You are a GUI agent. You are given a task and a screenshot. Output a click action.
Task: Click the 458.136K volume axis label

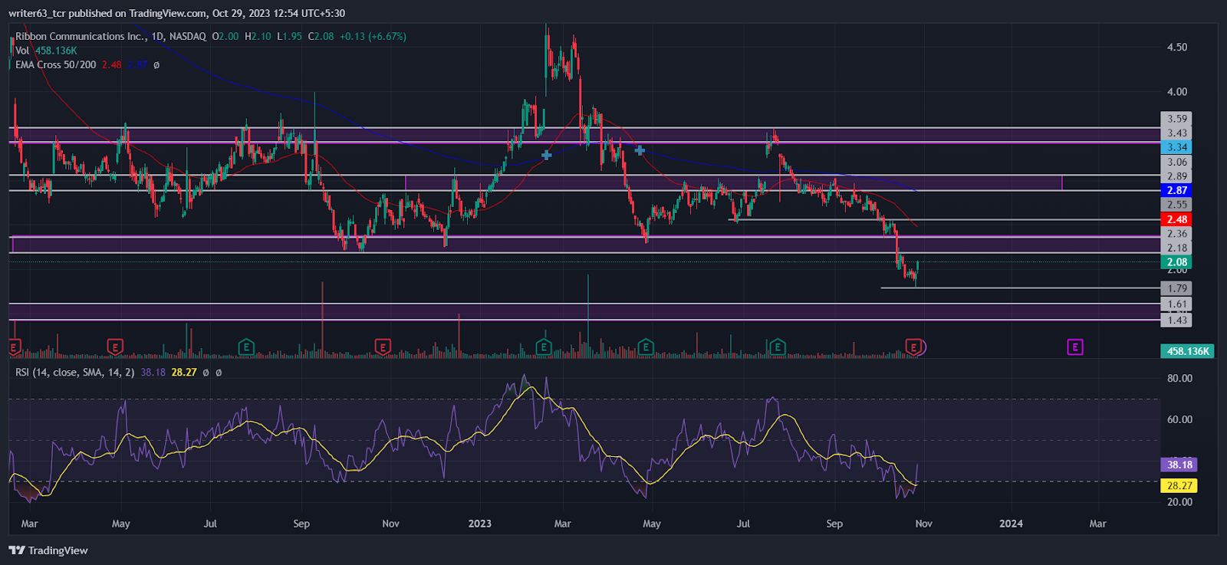pos(1188,351)
